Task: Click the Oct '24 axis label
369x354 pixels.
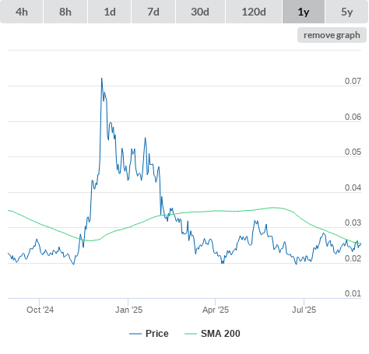Action: click(40, 310)
